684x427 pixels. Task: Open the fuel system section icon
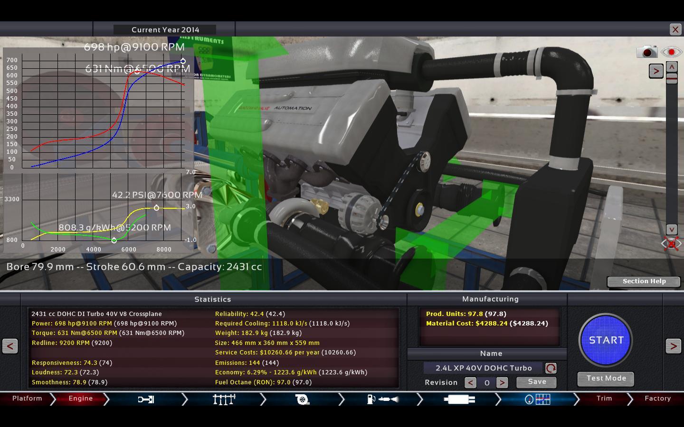click(382, 399)
